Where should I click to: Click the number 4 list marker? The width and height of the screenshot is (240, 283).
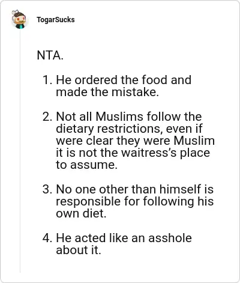(x=47, y=238)
